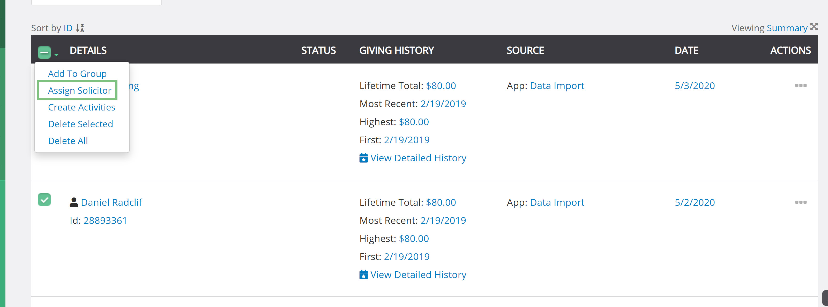Click the Viewing Summary link
The width and height of the screenshot is (828, 307).
pyautogui.click(x=787, y=28)
